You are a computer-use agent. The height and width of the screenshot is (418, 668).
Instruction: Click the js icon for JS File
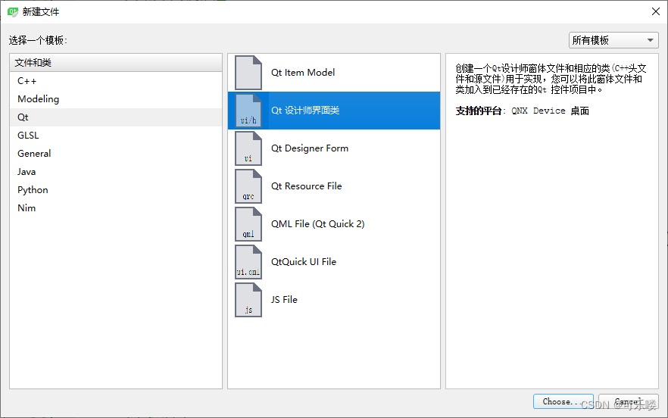point(248,300)
